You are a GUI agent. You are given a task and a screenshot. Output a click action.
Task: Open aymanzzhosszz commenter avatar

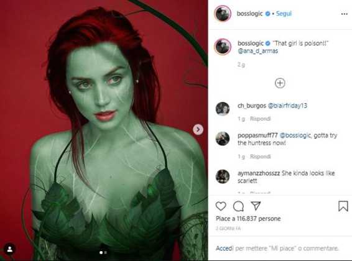(223, 176)
